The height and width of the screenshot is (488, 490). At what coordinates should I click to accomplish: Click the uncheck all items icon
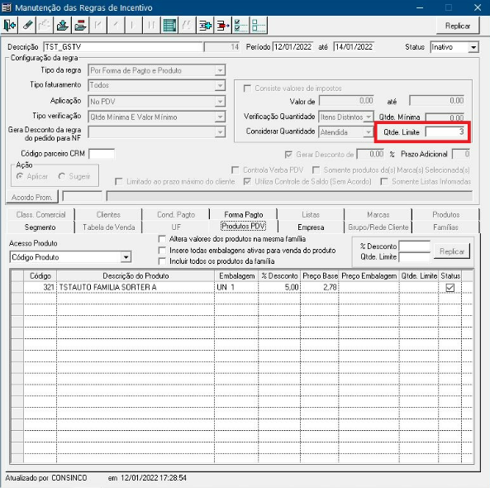pos(259,25)
